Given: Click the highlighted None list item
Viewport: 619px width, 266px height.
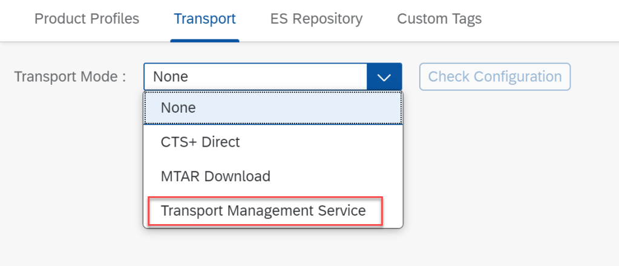Looking at the screenshot, I should click(x=272, y=107).
